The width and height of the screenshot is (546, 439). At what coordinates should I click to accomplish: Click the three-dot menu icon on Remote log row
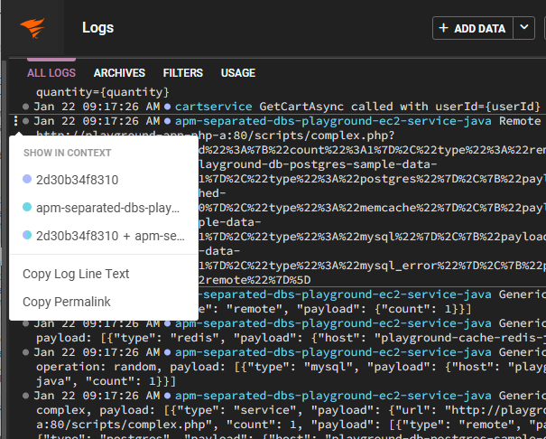15,121
